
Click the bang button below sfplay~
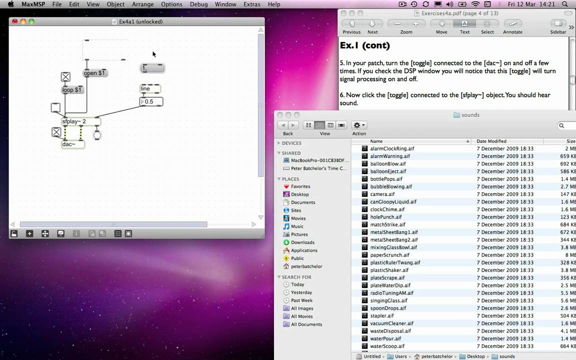tap(97, 135)
